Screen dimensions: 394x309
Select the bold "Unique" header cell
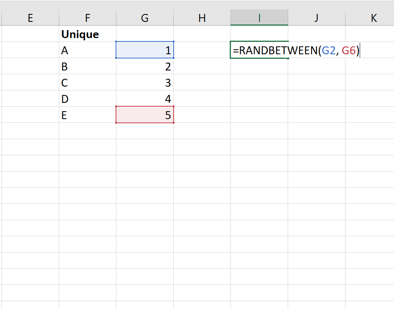tap(87, 34)
